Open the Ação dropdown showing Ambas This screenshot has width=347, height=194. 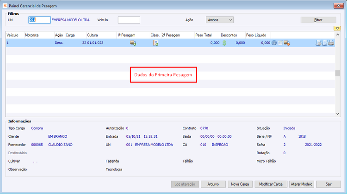point(219,20)
